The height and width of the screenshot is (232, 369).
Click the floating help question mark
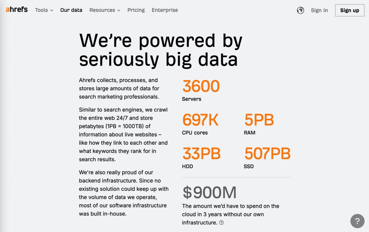pos(357,220)
